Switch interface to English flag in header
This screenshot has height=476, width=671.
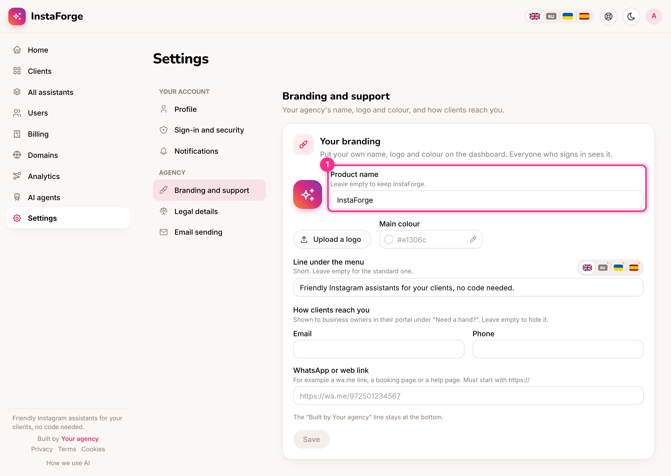pyautogui.click(x=535, y=17)
